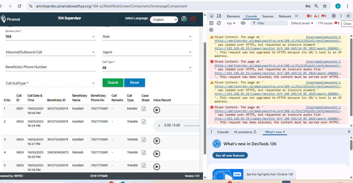Screen dimensions: 353x183
Task: Play voice record for call 9925
Action: click(157, 167)
